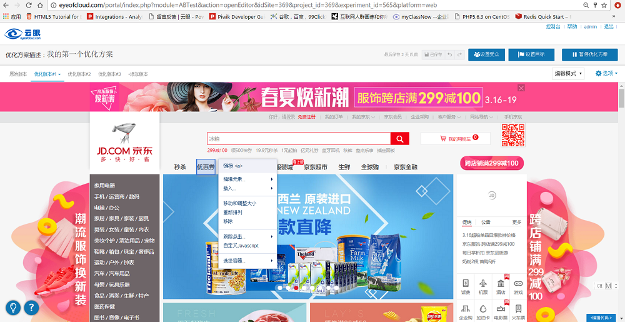Expand 客户服务 dropdown
Screen dimensions: 625x322
point(449,117)
